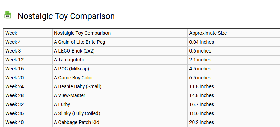Select the A POG (Milkcap) cell
The image size is (280, 127).
pos(120,69)
